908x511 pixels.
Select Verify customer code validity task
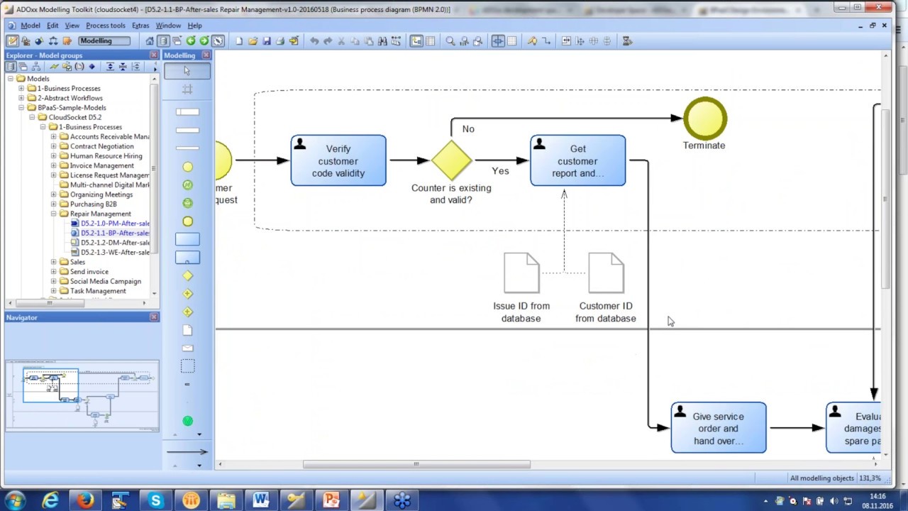point(338,161)
